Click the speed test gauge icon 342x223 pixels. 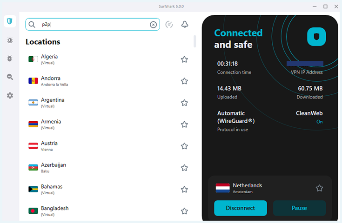coord(169,24)
